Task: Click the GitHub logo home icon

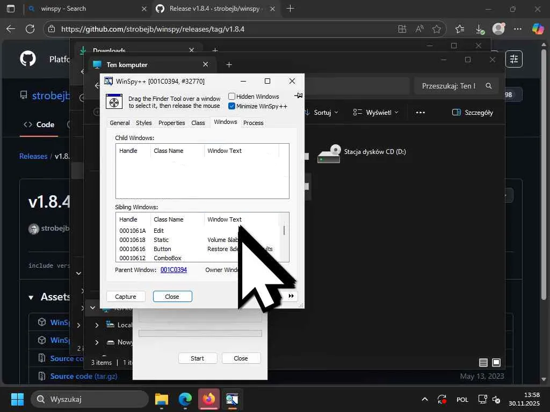Action: click(28, 58)
